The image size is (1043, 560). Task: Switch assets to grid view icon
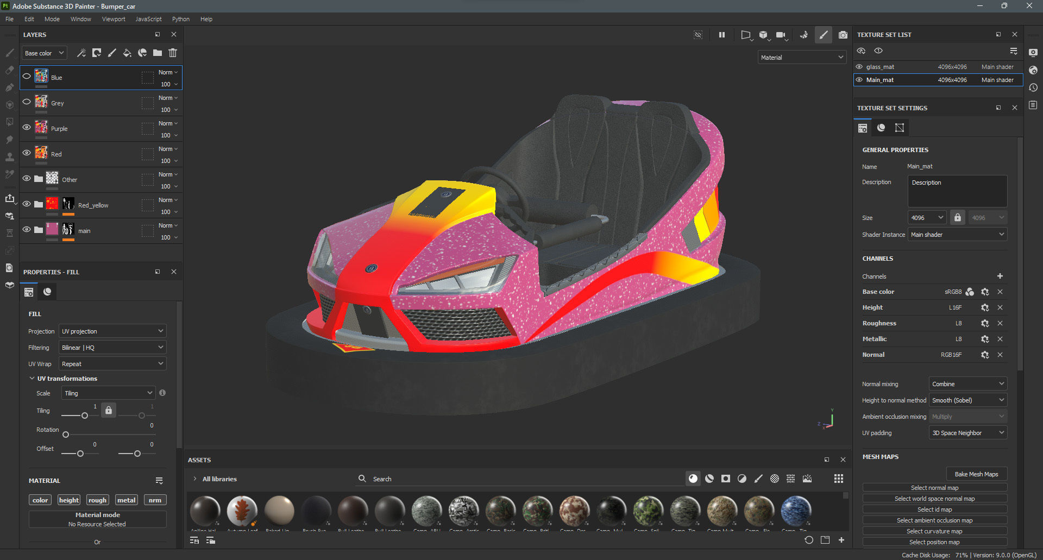(839, 479)
